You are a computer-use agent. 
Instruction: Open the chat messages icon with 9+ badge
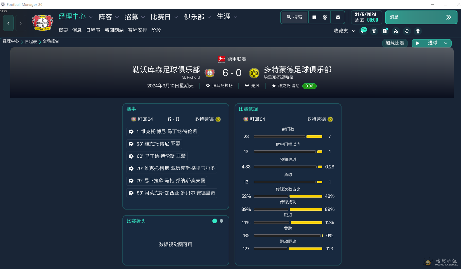(x=363, y=31)
